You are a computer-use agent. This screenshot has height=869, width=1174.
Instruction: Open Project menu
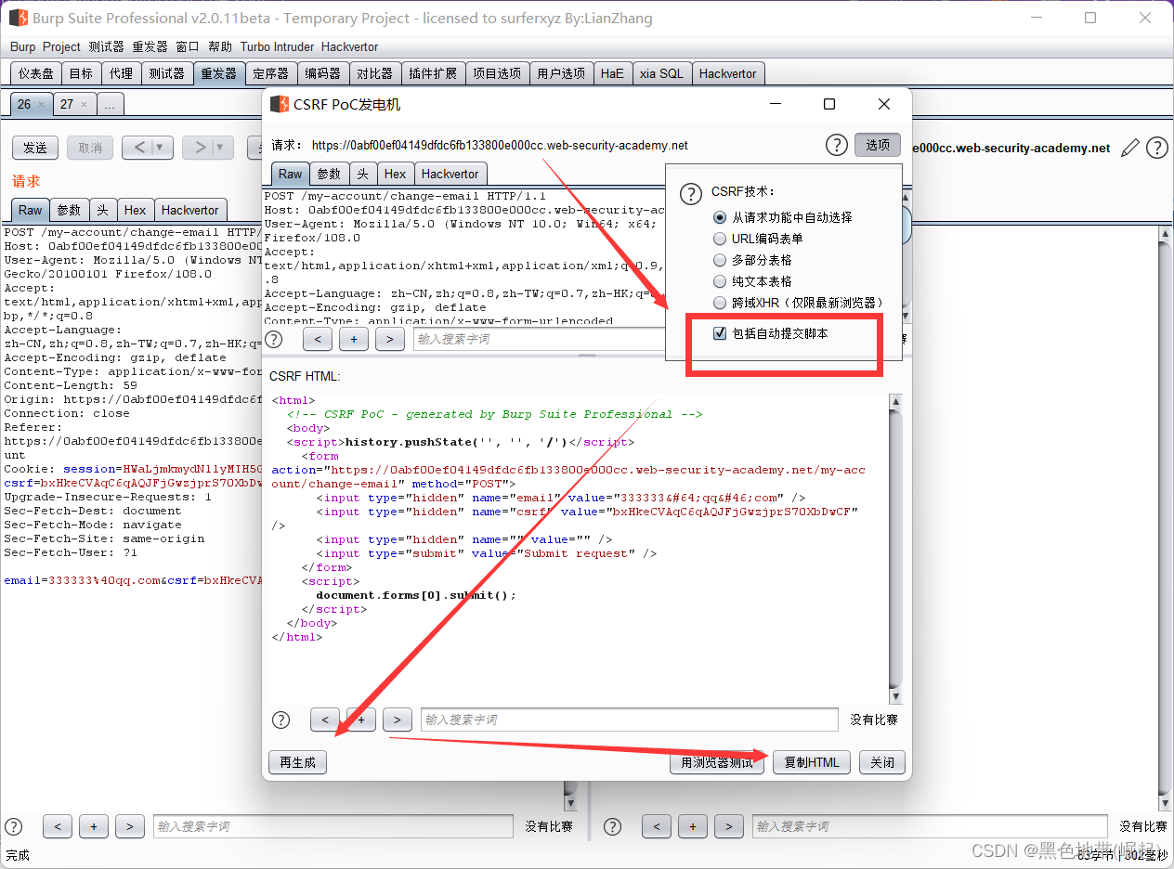(62, 46)
